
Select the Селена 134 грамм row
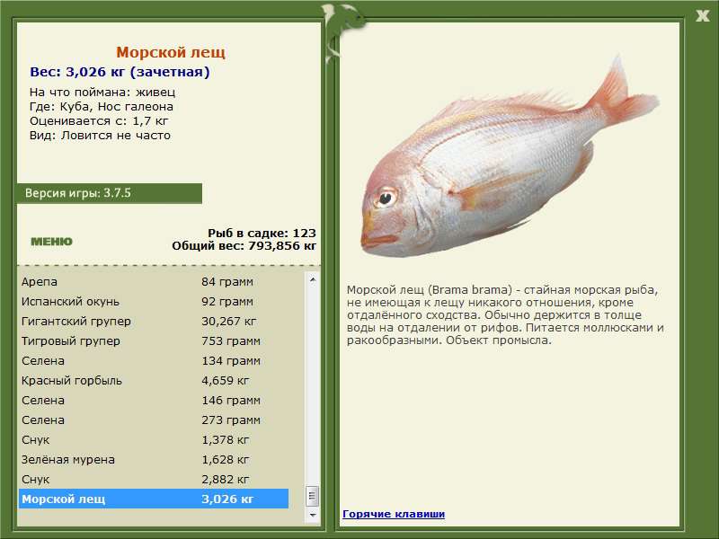tap(154, 361)
